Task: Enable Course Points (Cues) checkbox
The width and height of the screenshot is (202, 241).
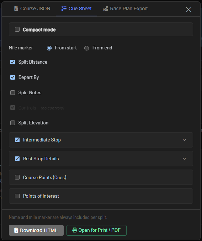Action: pyautogui.click(x=17, y=177)
